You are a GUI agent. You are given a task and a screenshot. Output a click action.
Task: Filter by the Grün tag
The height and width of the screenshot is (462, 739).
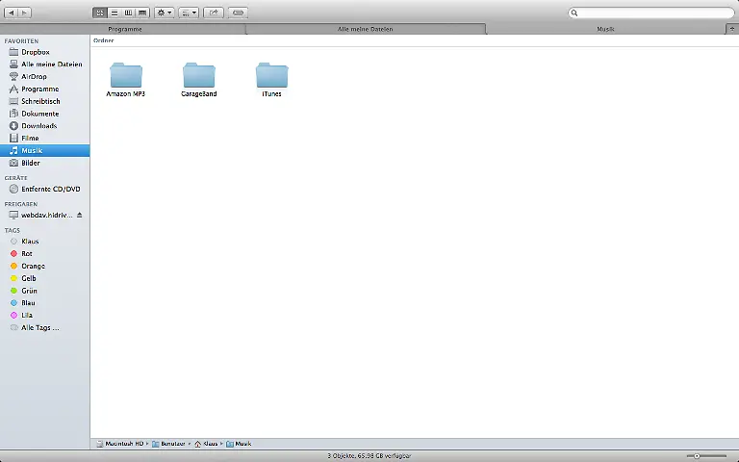45,291
